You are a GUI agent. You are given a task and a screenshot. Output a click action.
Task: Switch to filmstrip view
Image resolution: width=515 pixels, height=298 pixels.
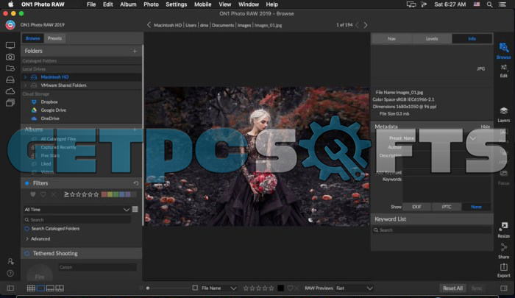(50, 288)
